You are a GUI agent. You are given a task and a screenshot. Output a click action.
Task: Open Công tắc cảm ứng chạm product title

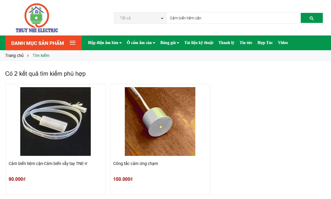[x=135, y=163]
